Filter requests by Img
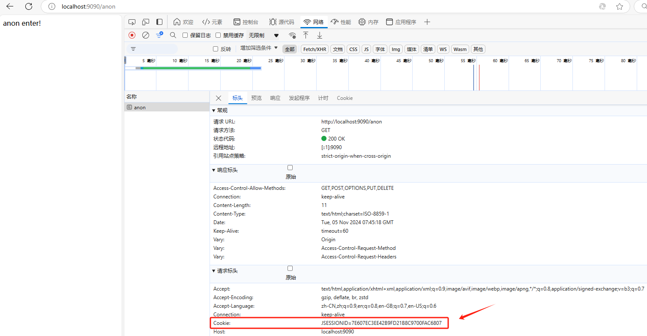Image resolution: width=647 pixels, height=336 pixels. [396, 49]
